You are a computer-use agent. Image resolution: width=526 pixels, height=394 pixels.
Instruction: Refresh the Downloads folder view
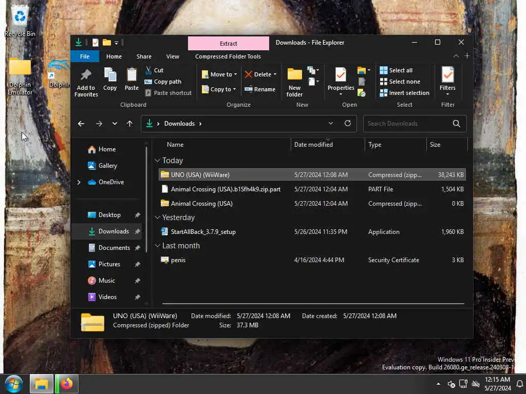point(348,123)
